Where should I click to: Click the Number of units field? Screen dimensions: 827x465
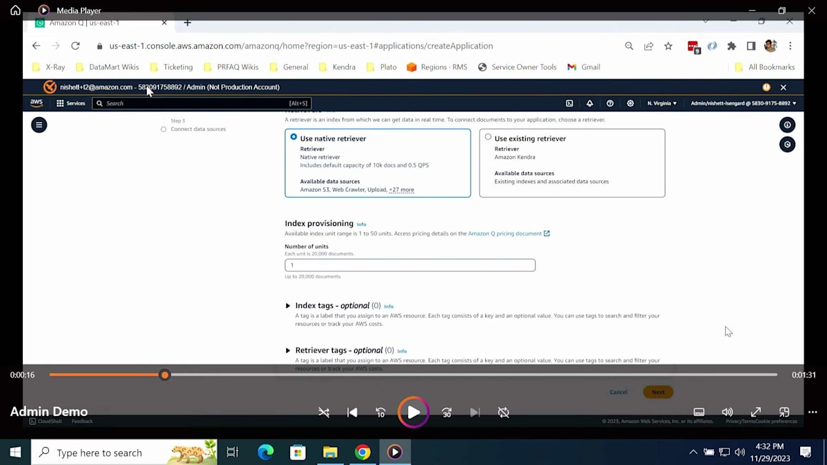[x=410, y=265]
